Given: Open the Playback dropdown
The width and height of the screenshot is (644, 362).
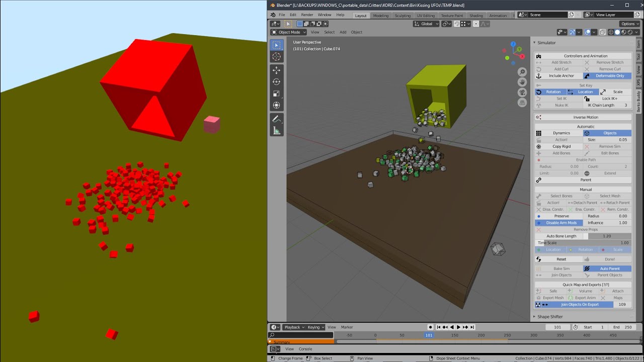Looking at the screenshot, I should pos(295,327).
